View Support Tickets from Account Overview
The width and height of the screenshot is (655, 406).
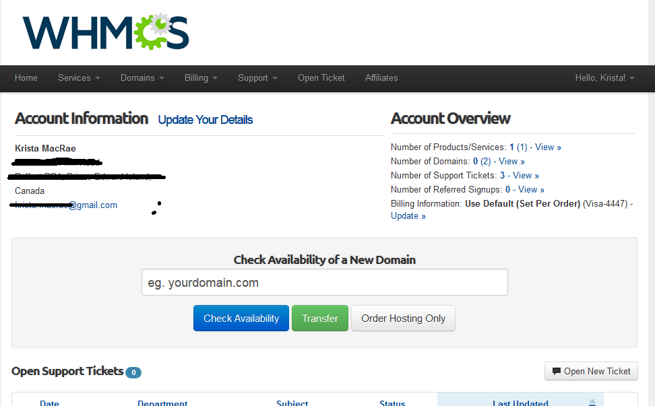pos(526,176)
